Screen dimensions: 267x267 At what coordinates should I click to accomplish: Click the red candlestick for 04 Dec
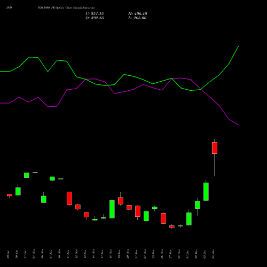pos(215,148)
